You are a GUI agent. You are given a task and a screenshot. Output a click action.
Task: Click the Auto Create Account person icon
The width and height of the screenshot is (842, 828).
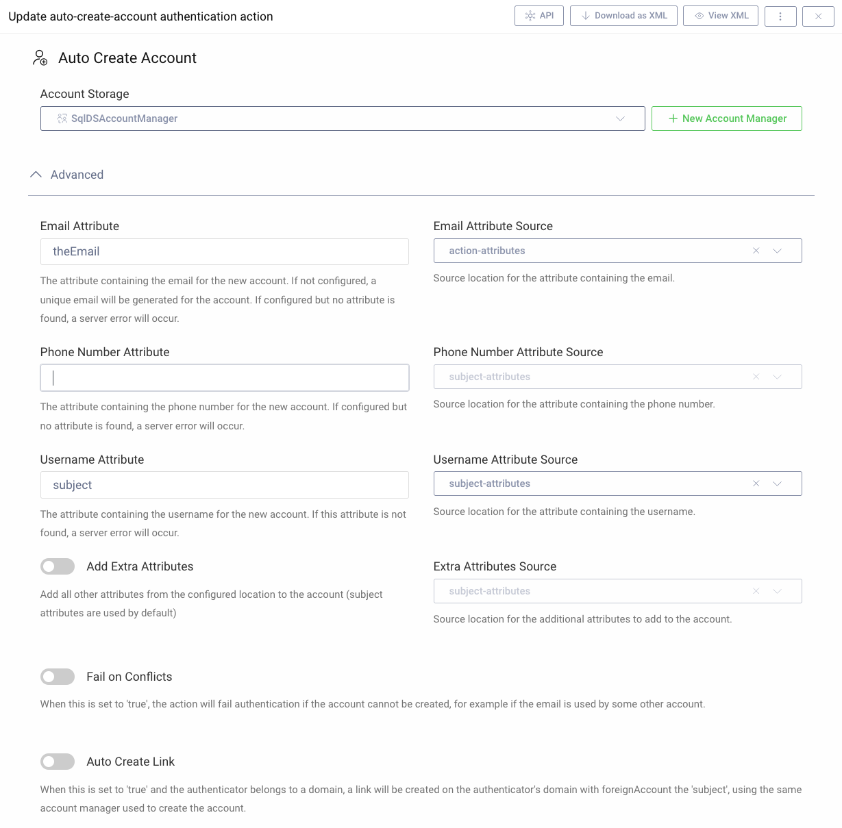(39, 58)
